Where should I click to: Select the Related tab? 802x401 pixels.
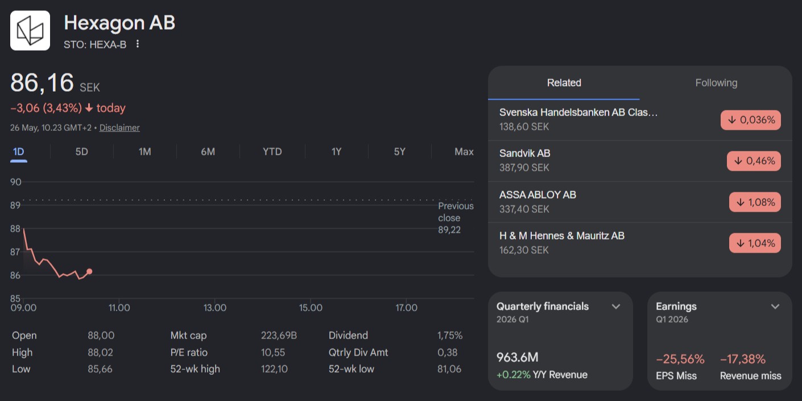pos(564,83)
